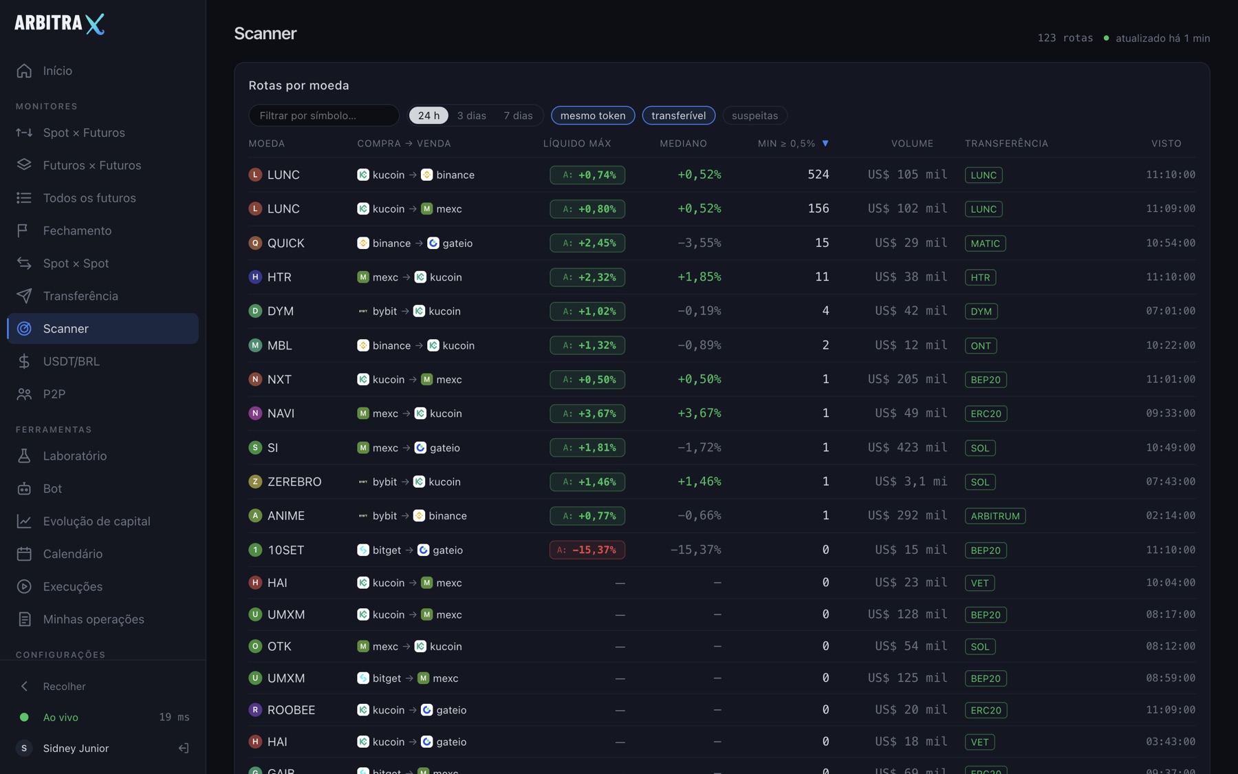This screenshot has width=1238, height=774.
Task: Click the Futuros × Futuros layers icon
Action: point(24,165)
